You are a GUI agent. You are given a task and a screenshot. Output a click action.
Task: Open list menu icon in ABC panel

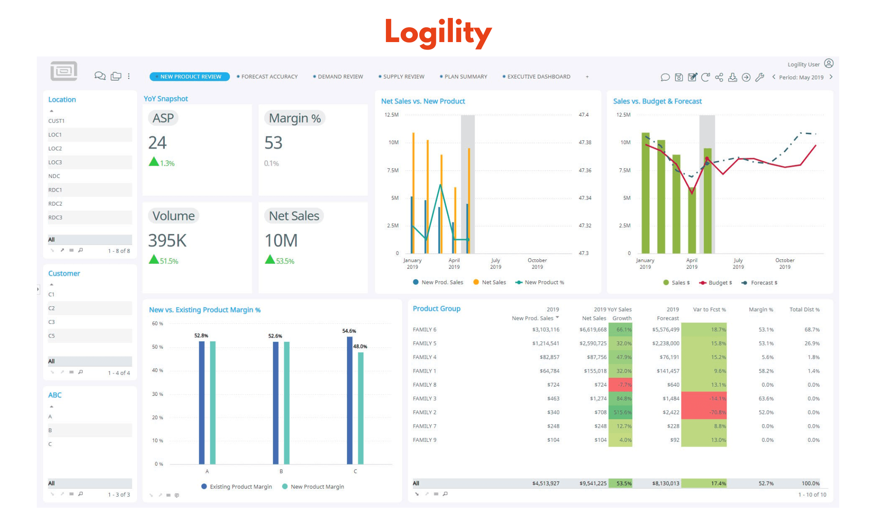71,494
